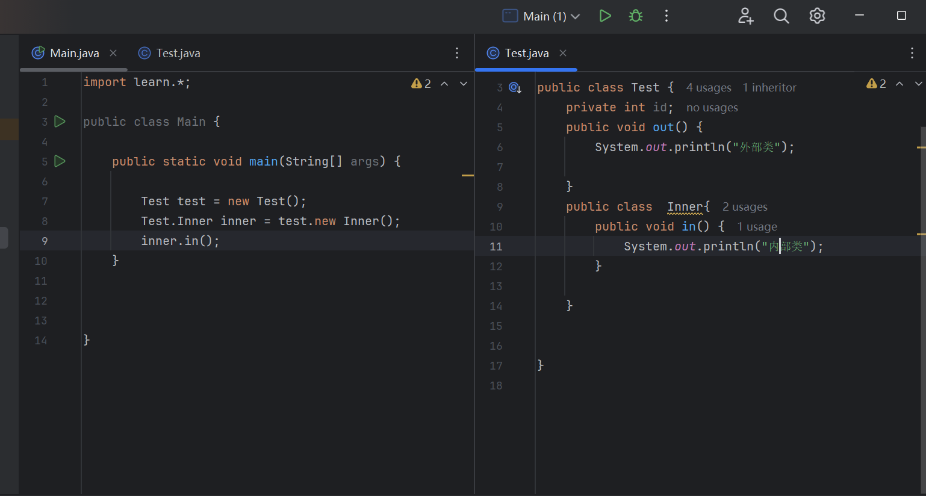Close the Main.java tab
The image size is (926, 496).
[113, 53]
